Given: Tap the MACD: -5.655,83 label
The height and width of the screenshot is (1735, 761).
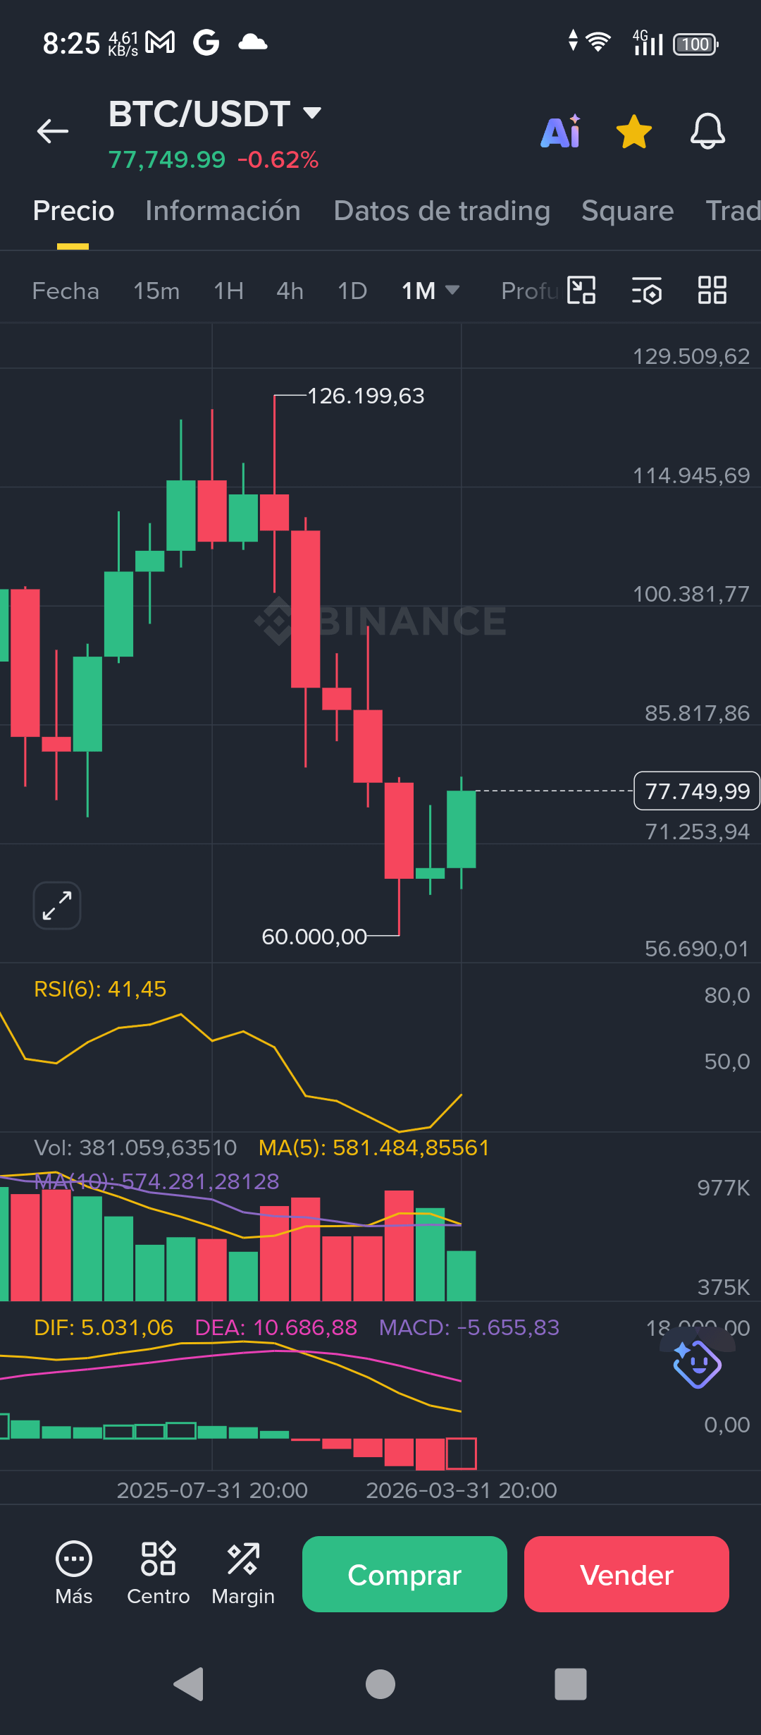Looking at the screenshot, I should tap(469, 1327).
